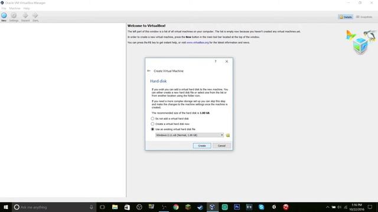Click the red round icon on the taskbar
This screenshot has width=378, height=212.
point(286,207)
